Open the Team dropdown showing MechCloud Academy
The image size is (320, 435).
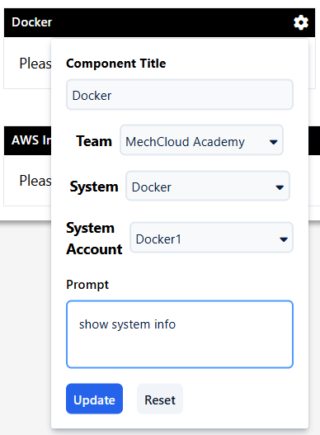[x=201, y=140]
